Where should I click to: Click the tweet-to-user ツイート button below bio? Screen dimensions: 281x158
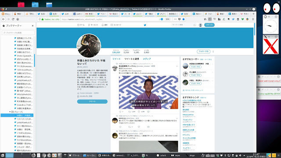[92, 101]
